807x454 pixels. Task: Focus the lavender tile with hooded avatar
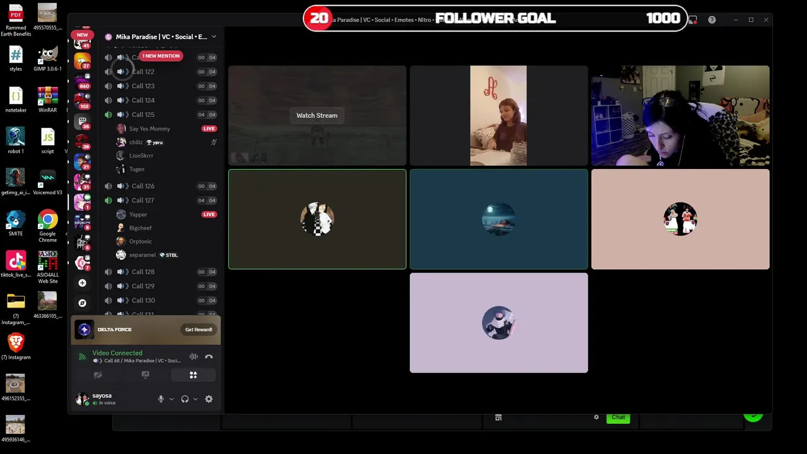point(499,323)
